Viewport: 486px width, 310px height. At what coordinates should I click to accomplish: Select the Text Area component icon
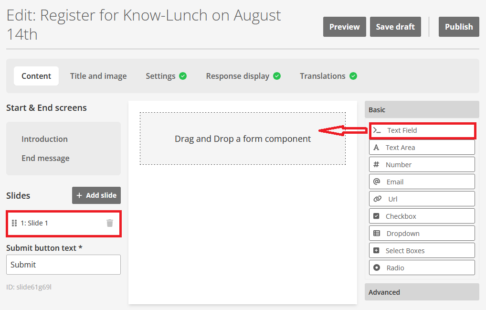376,148
